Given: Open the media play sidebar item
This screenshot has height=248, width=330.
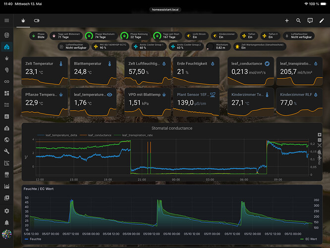Looking at the screenshot, I should [x=7, y=197].
